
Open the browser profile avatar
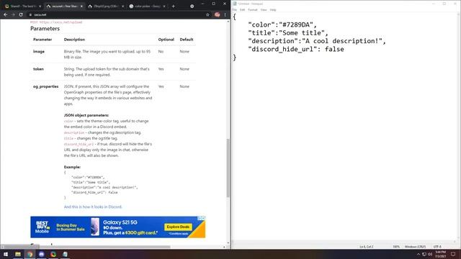pyautogui.click(x=218, y=14)
